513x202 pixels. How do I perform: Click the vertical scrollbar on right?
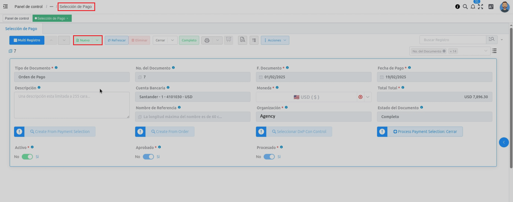click(511, 96)
